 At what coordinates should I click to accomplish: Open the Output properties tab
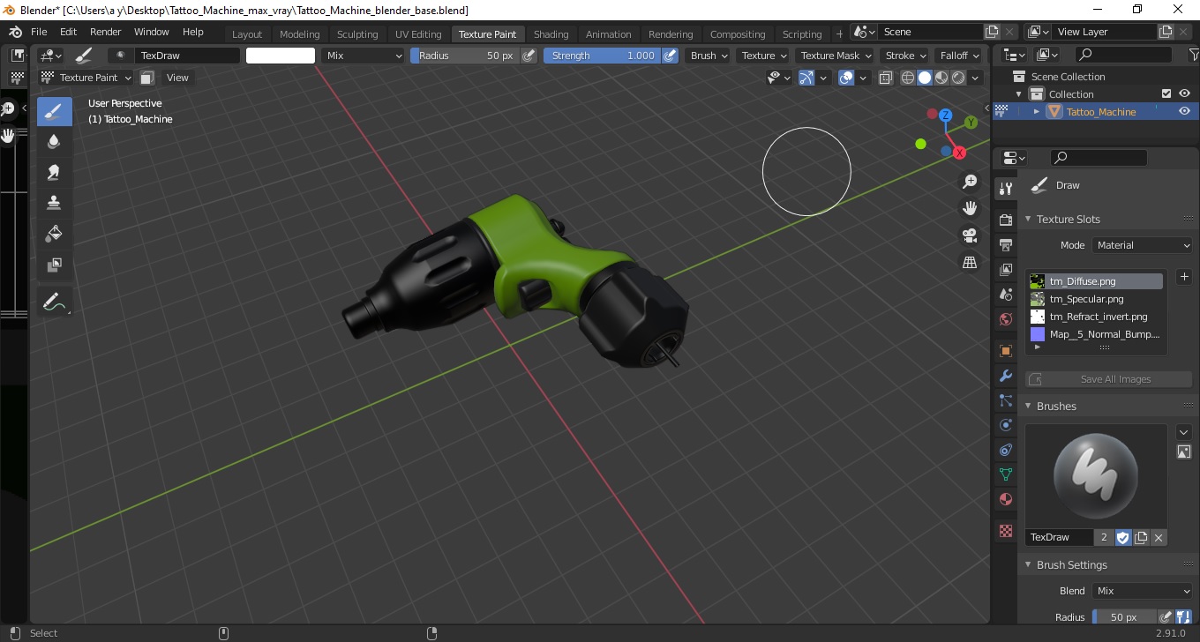tap(1005, 244)
